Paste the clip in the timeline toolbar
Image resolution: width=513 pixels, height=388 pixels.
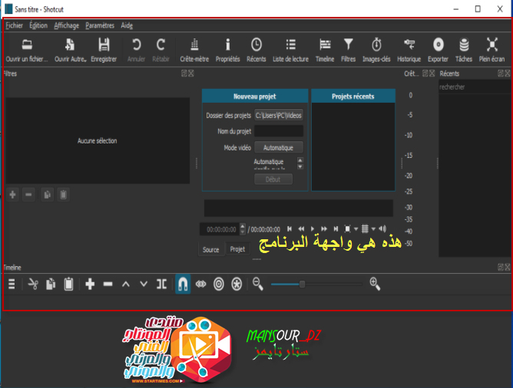[x=68, y=284]
